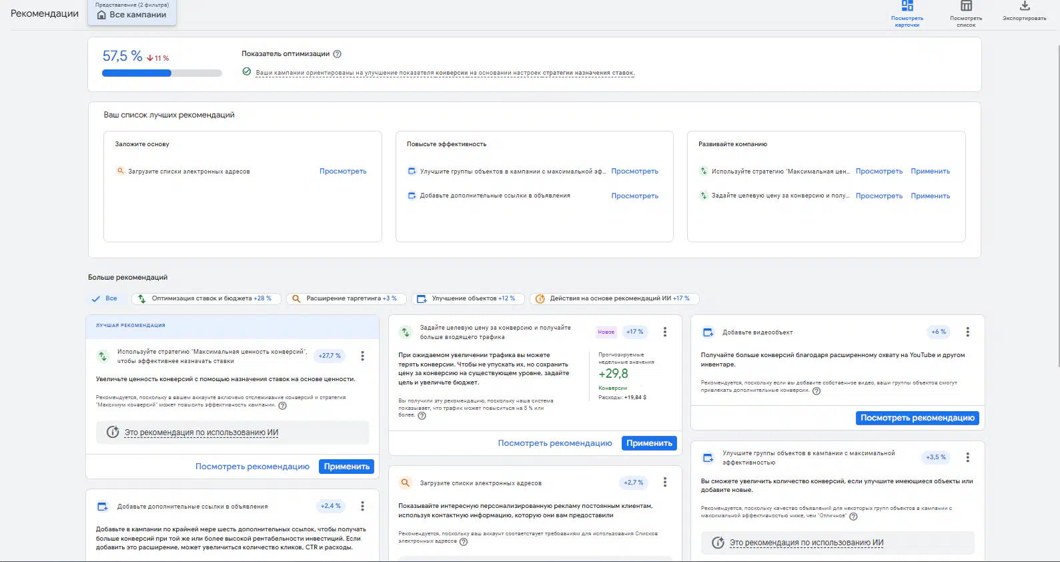Click 'Применить' on the best recommendation card
Viewport: 1060px width, 562px height.
click(x=346, y=467)
